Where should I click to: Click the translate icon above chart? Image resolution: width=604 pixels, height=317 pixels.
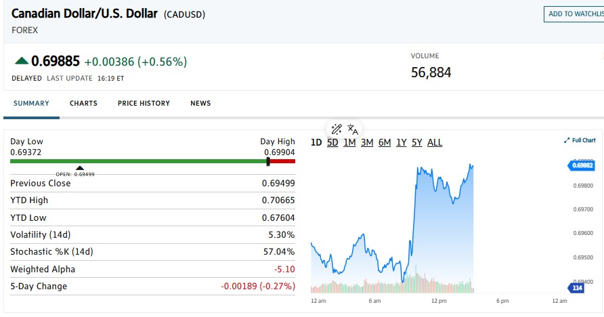[x=352, y=129]
